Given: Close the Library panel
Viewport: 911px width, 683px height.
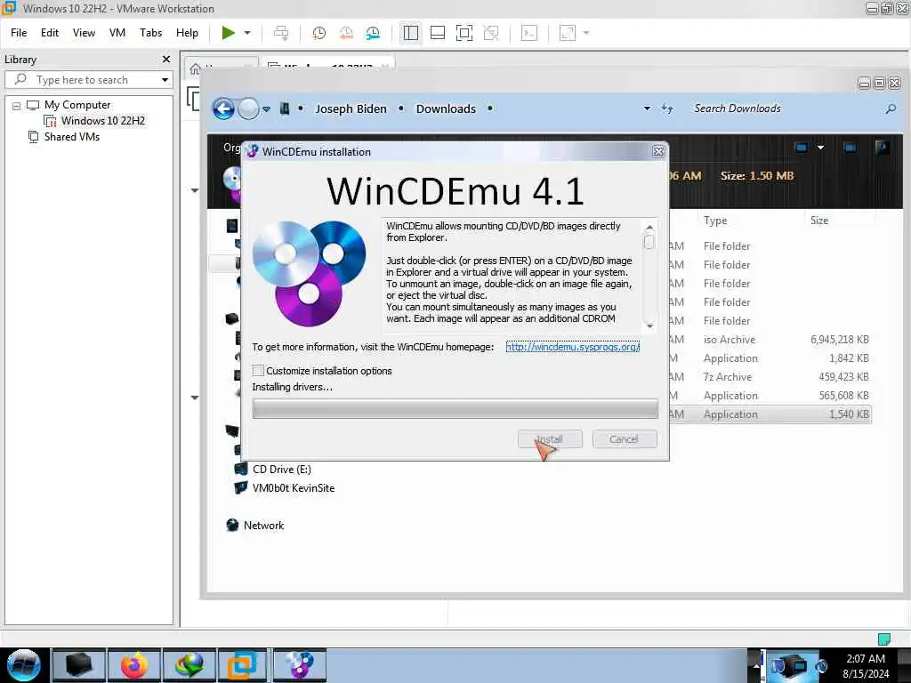Looking at the screenshot, I should point(166,60).
